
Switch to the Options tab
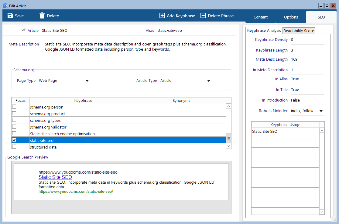click(x=291, y=17)
